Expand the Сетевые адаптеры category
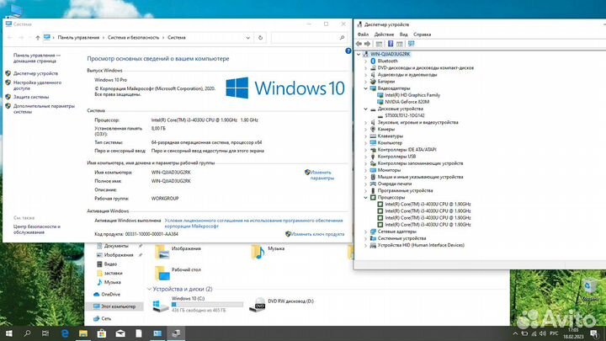The height and width of the screenshot is (341, 606). coord(365,232)
